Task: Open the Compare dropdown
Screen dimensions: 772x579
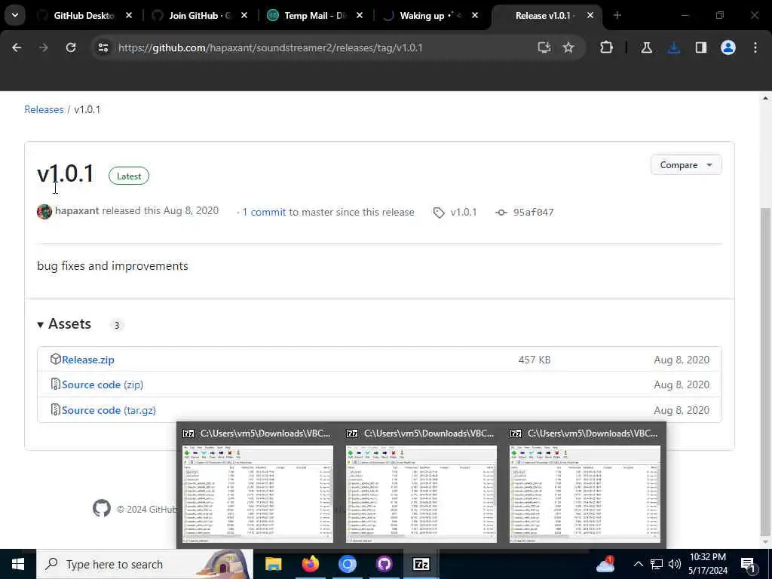Action: 686,165
